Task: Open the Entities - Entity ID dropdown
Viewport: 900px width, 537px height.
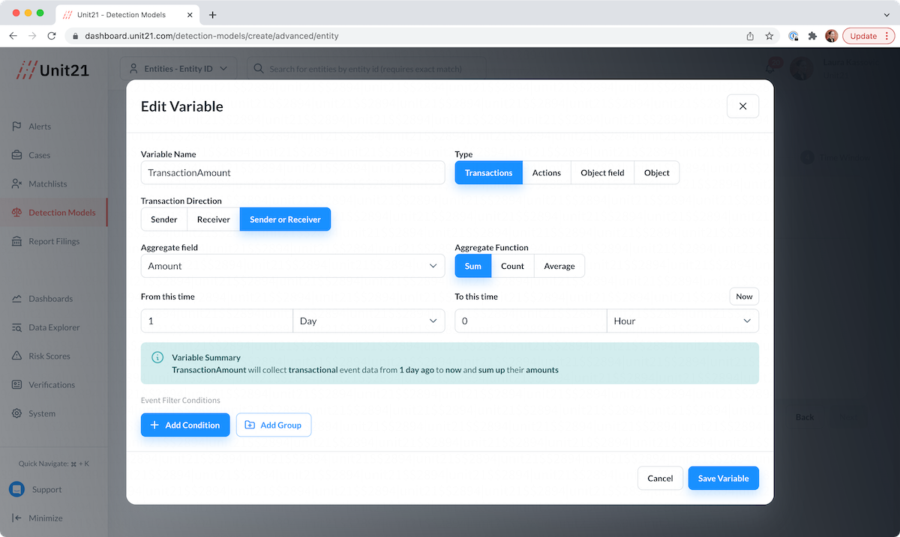Action: tap(178, 68)
